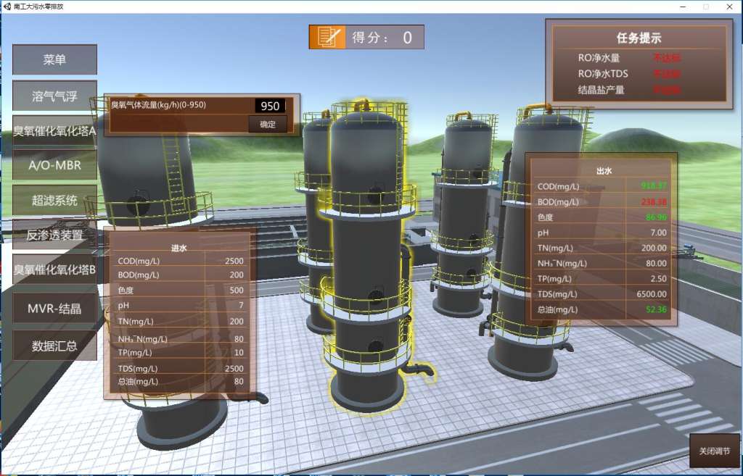The height and width of the screenshot is (476, 743).
Task: Click 关闭调节 to close adjustment
Action: [715, 451]
